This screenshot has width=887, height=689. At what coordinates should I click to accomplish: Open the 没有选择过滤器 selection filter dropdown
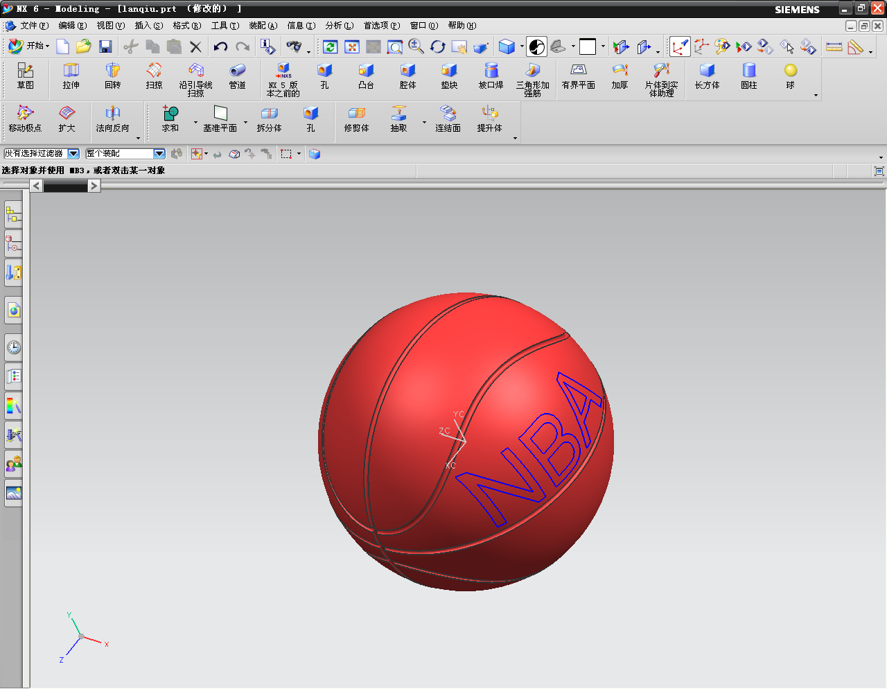click(73, 154)
